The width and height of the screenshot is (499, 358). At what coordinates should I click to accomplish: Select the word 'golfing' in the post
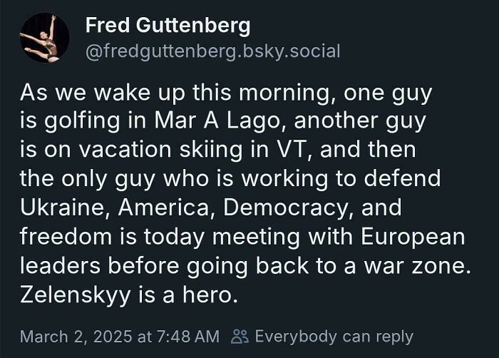point(82,122)
